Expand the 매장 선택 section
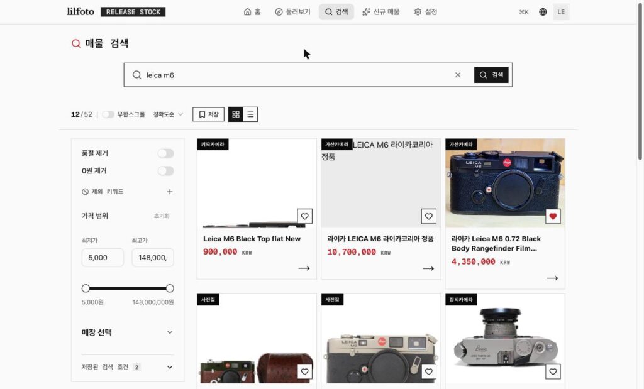Image resolution: width=644 pixels, height=389 pixels. click(x=128, y=332)
